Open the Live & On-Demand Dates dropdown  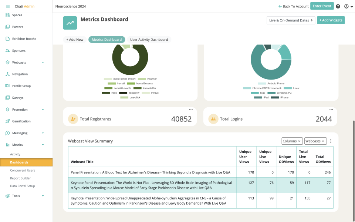291,20
